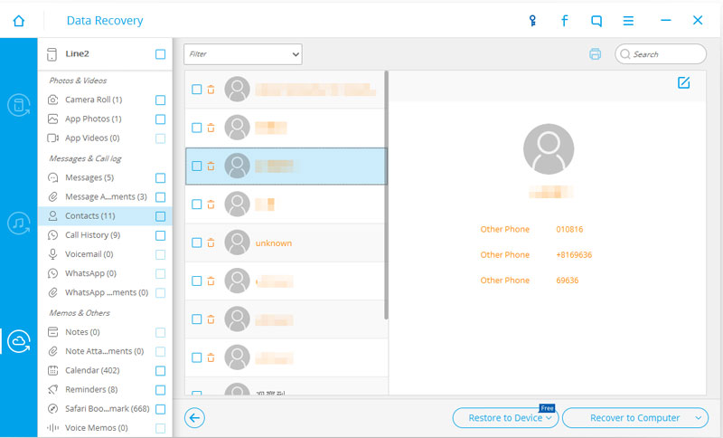Click trash icon on highlighted contact row
The image size is (723, 438).
click(211, 167)
